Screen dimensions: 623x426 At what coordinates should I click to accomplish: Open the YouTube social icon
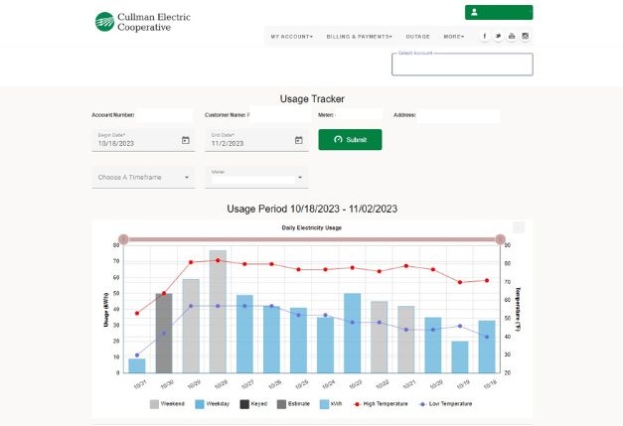pyautogui.click(x=512, y=37)
